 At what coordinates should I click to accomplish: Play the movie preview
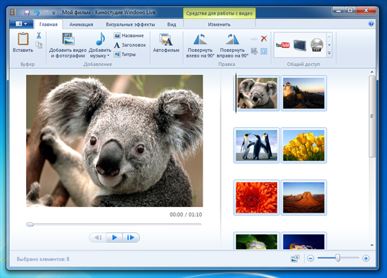pyautogui.click(x=114, y=237)
